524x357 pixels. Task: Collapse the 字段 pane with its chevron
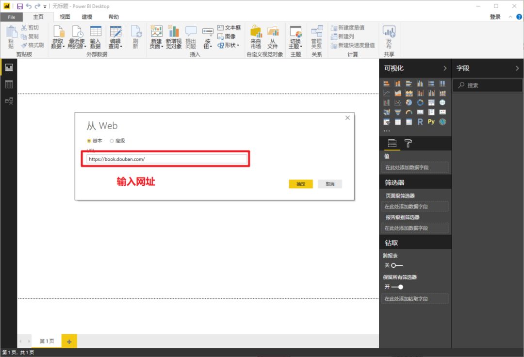pos(517,68)
